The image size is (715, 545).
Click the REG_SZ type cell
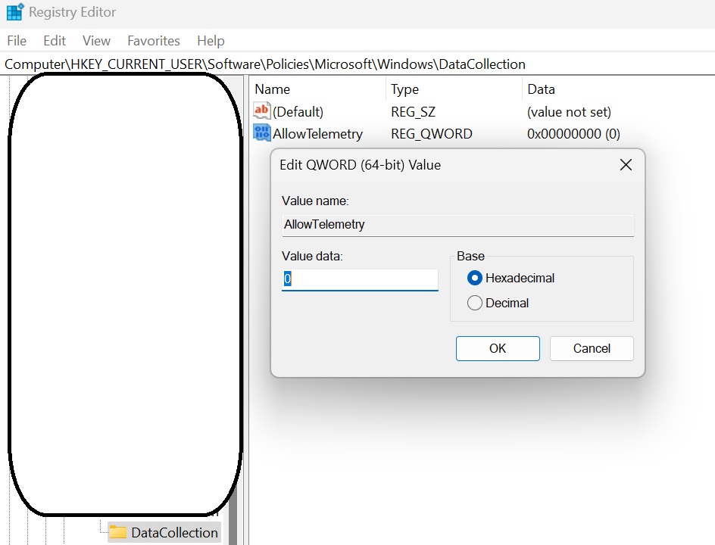click(x=413, y=111)
